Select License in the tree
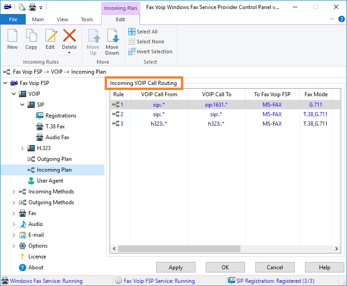 coord(37,257)
